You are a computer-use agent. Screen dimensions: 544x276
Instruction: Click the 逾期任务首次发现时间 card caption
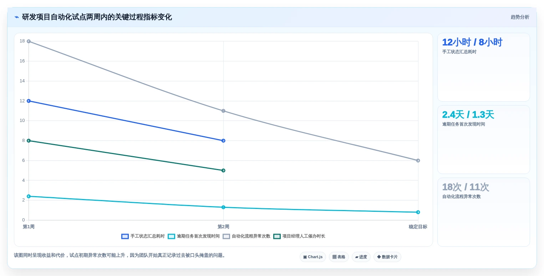(464, 124)
